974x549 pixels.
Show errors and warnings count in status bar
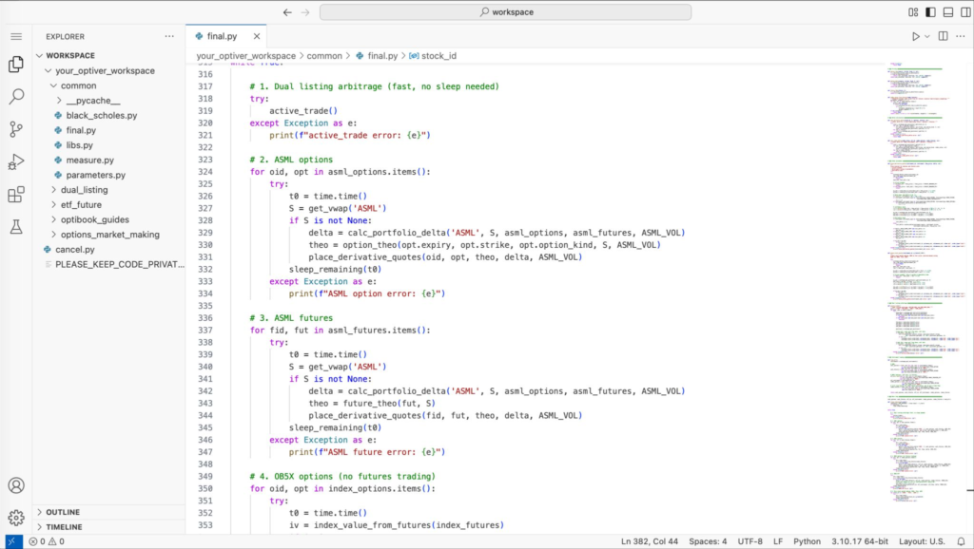pos(47,541)
